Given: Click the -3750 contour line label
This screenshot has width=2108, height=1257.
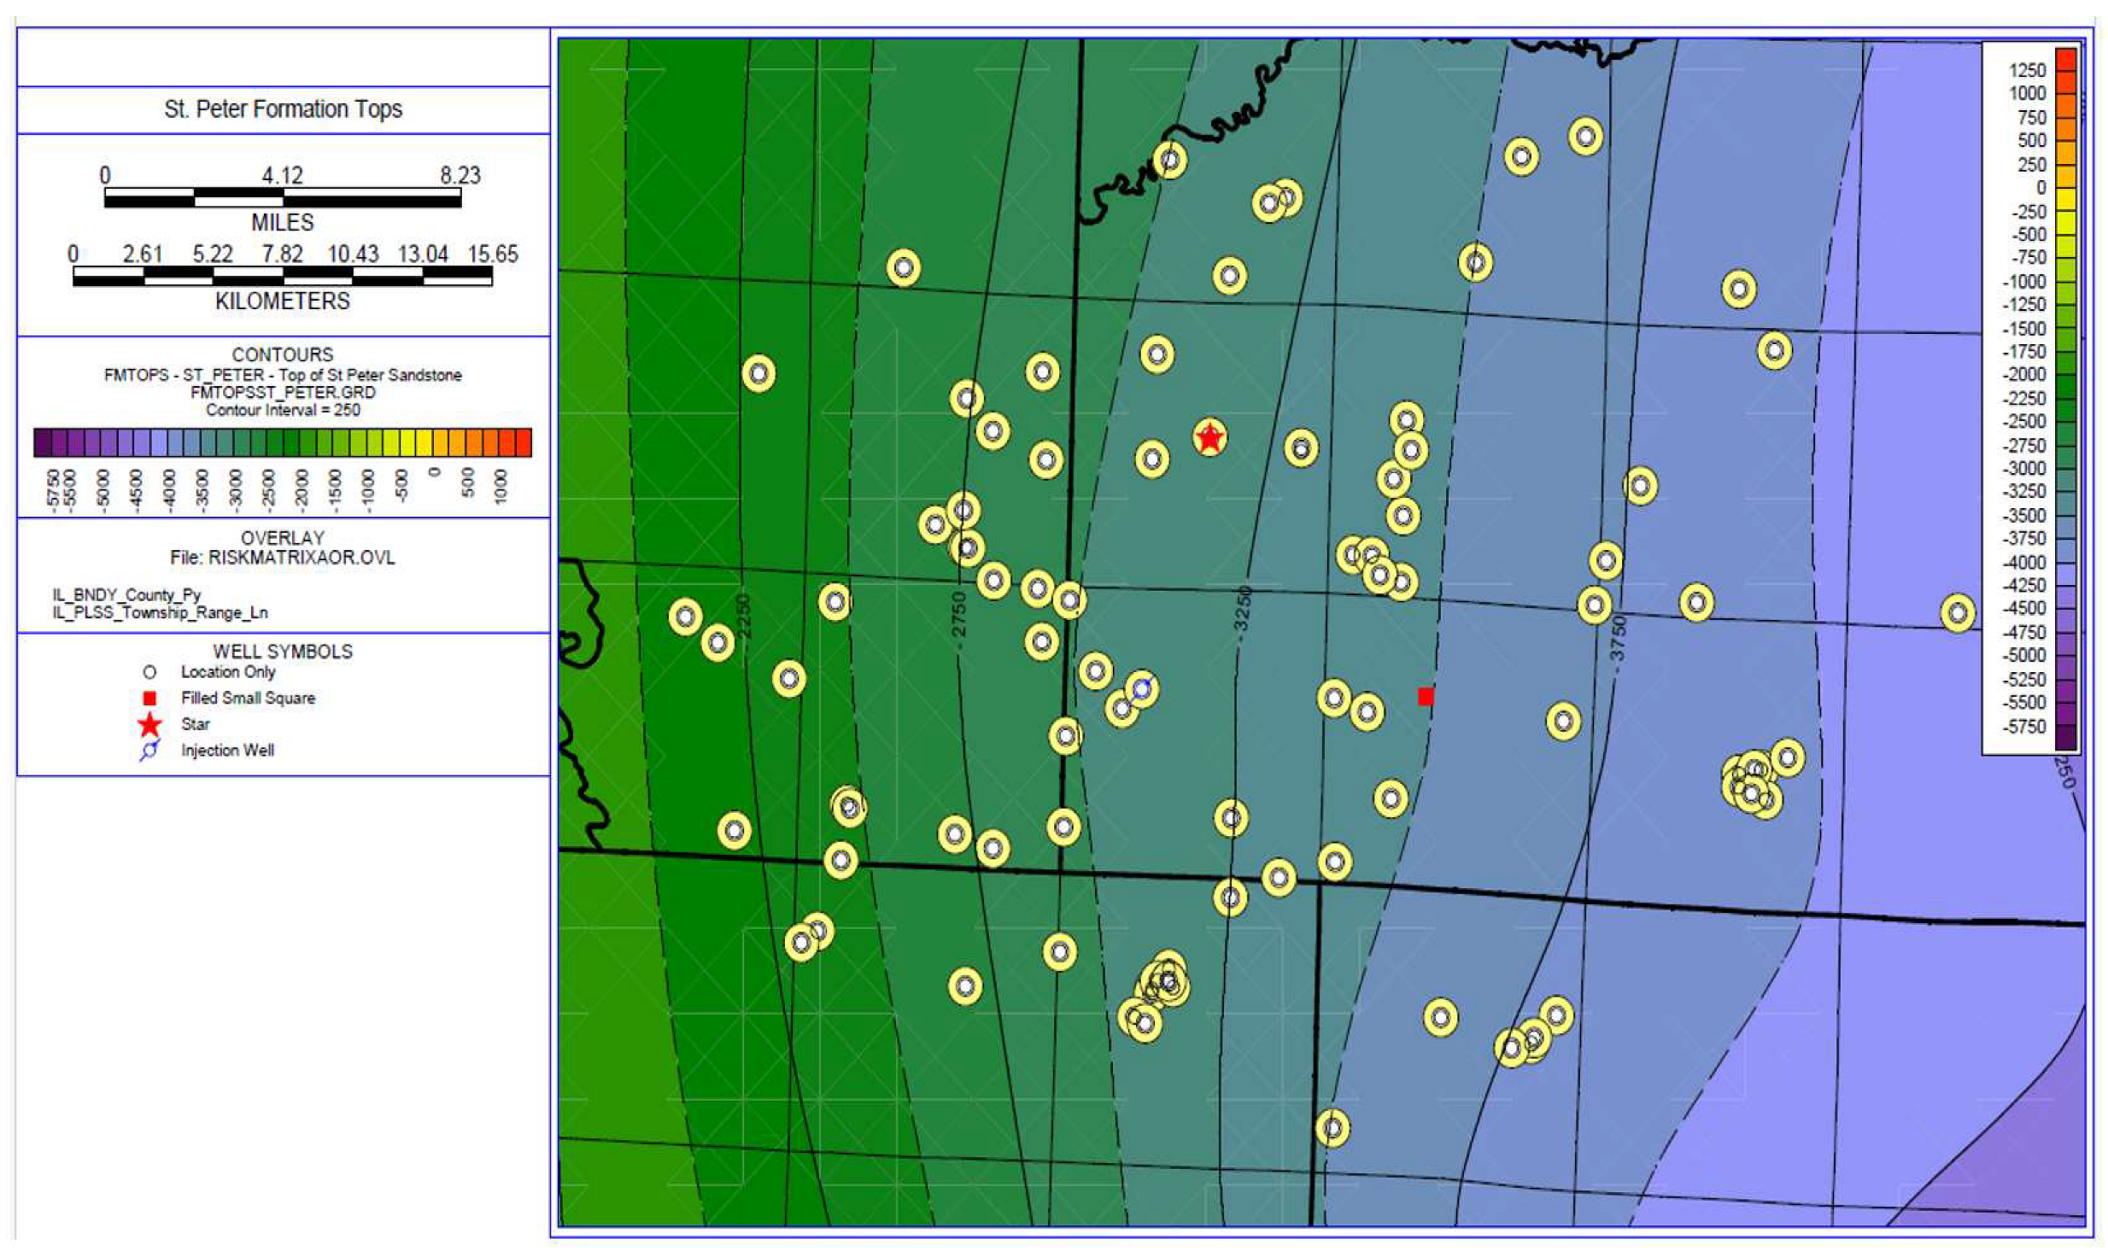Looking at the screenshot, I should pos(1617,639).
